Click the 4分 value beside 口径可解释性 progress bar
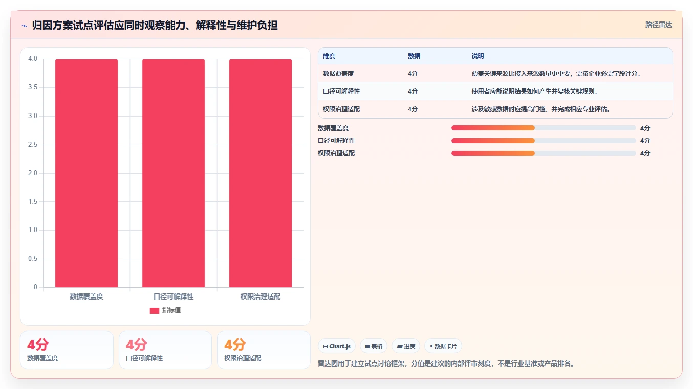The image size is (693, 389). [645, 141]
